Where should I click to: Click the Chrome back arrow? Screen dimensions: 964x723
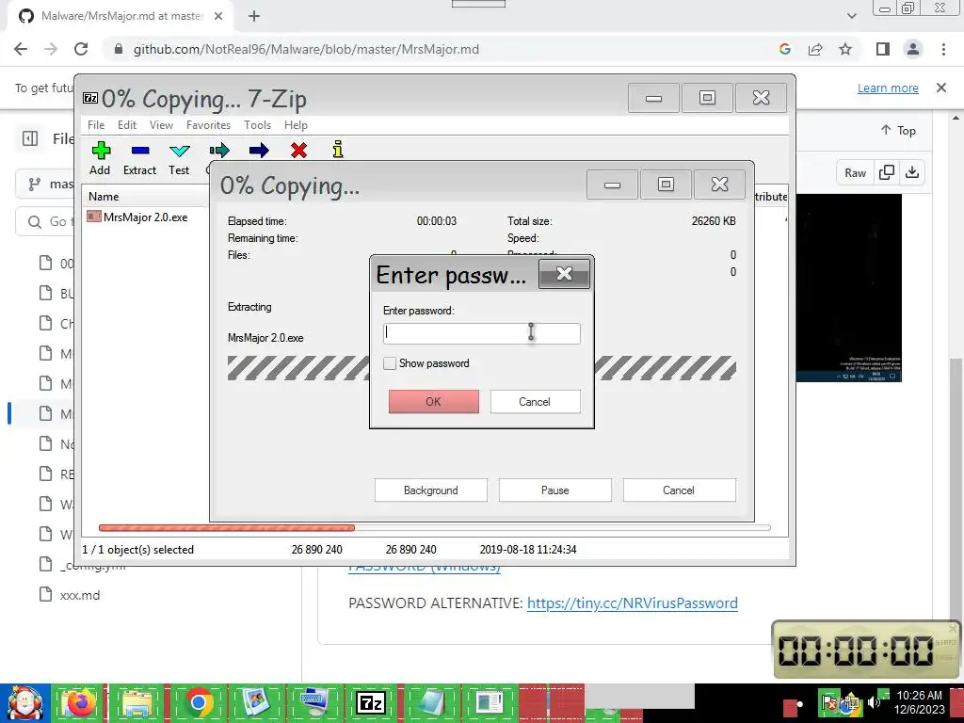[x=21, y=49]
